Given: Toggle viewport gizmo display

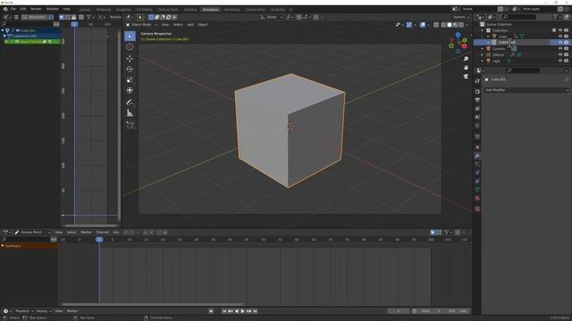Looking at the screenshot, I should coord(409,25).
